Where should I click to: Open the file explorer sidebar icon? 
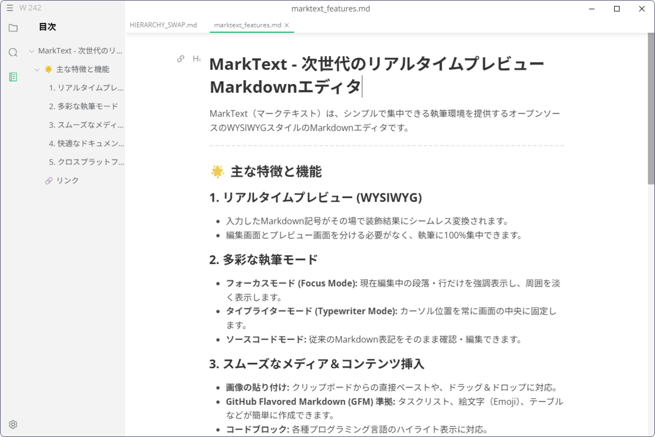coord(13,28)
